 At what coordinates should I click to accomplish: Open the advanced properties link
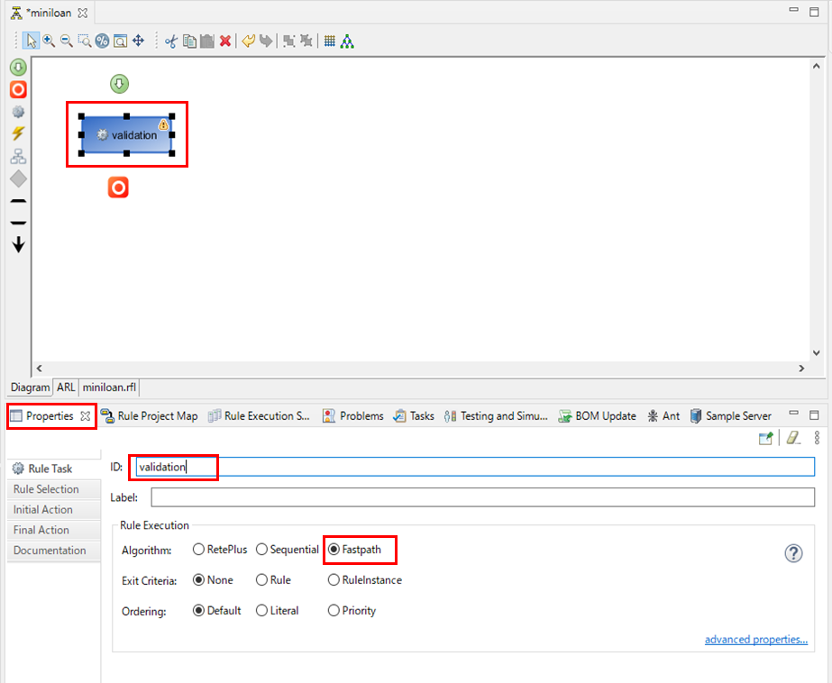click(x=756, y=640)
